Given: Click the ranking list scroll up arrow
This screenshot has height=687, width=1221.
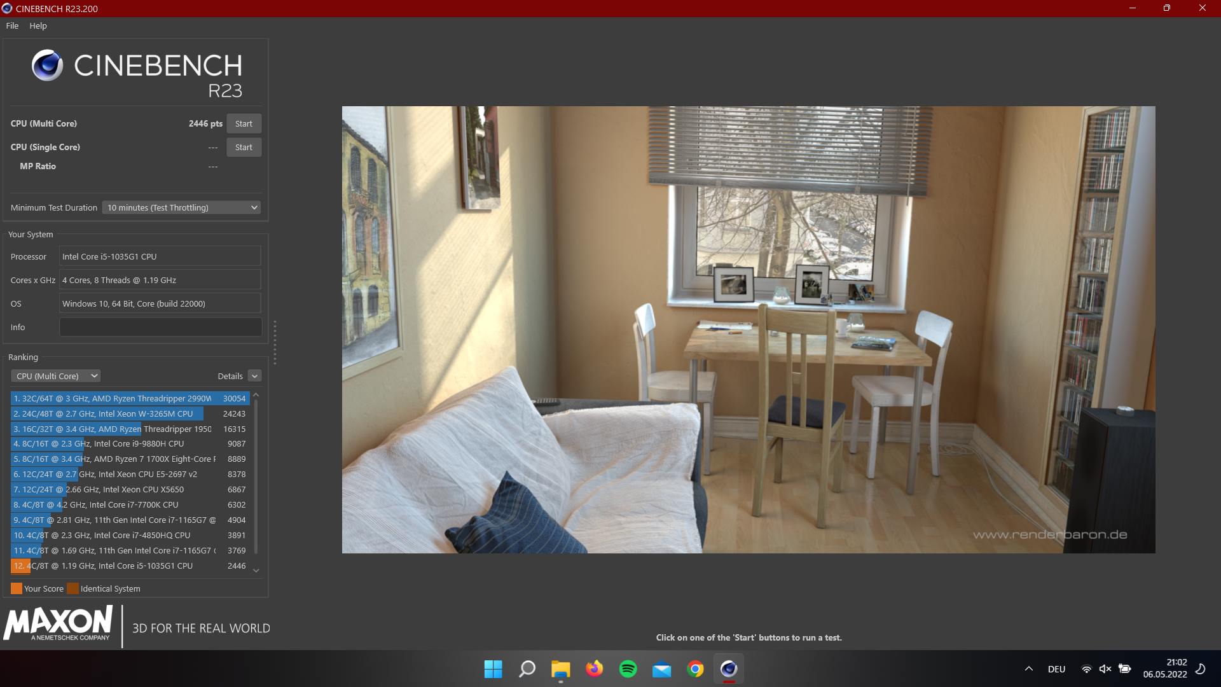Looking at the screenshot, I should 256,395.
